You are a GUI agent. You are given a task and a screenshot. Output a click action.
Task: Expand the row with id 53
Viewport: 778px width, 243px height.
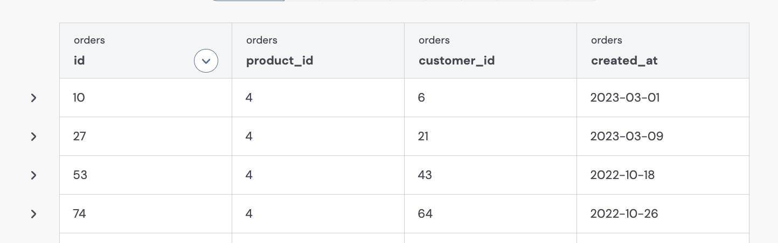click(33, 175)
